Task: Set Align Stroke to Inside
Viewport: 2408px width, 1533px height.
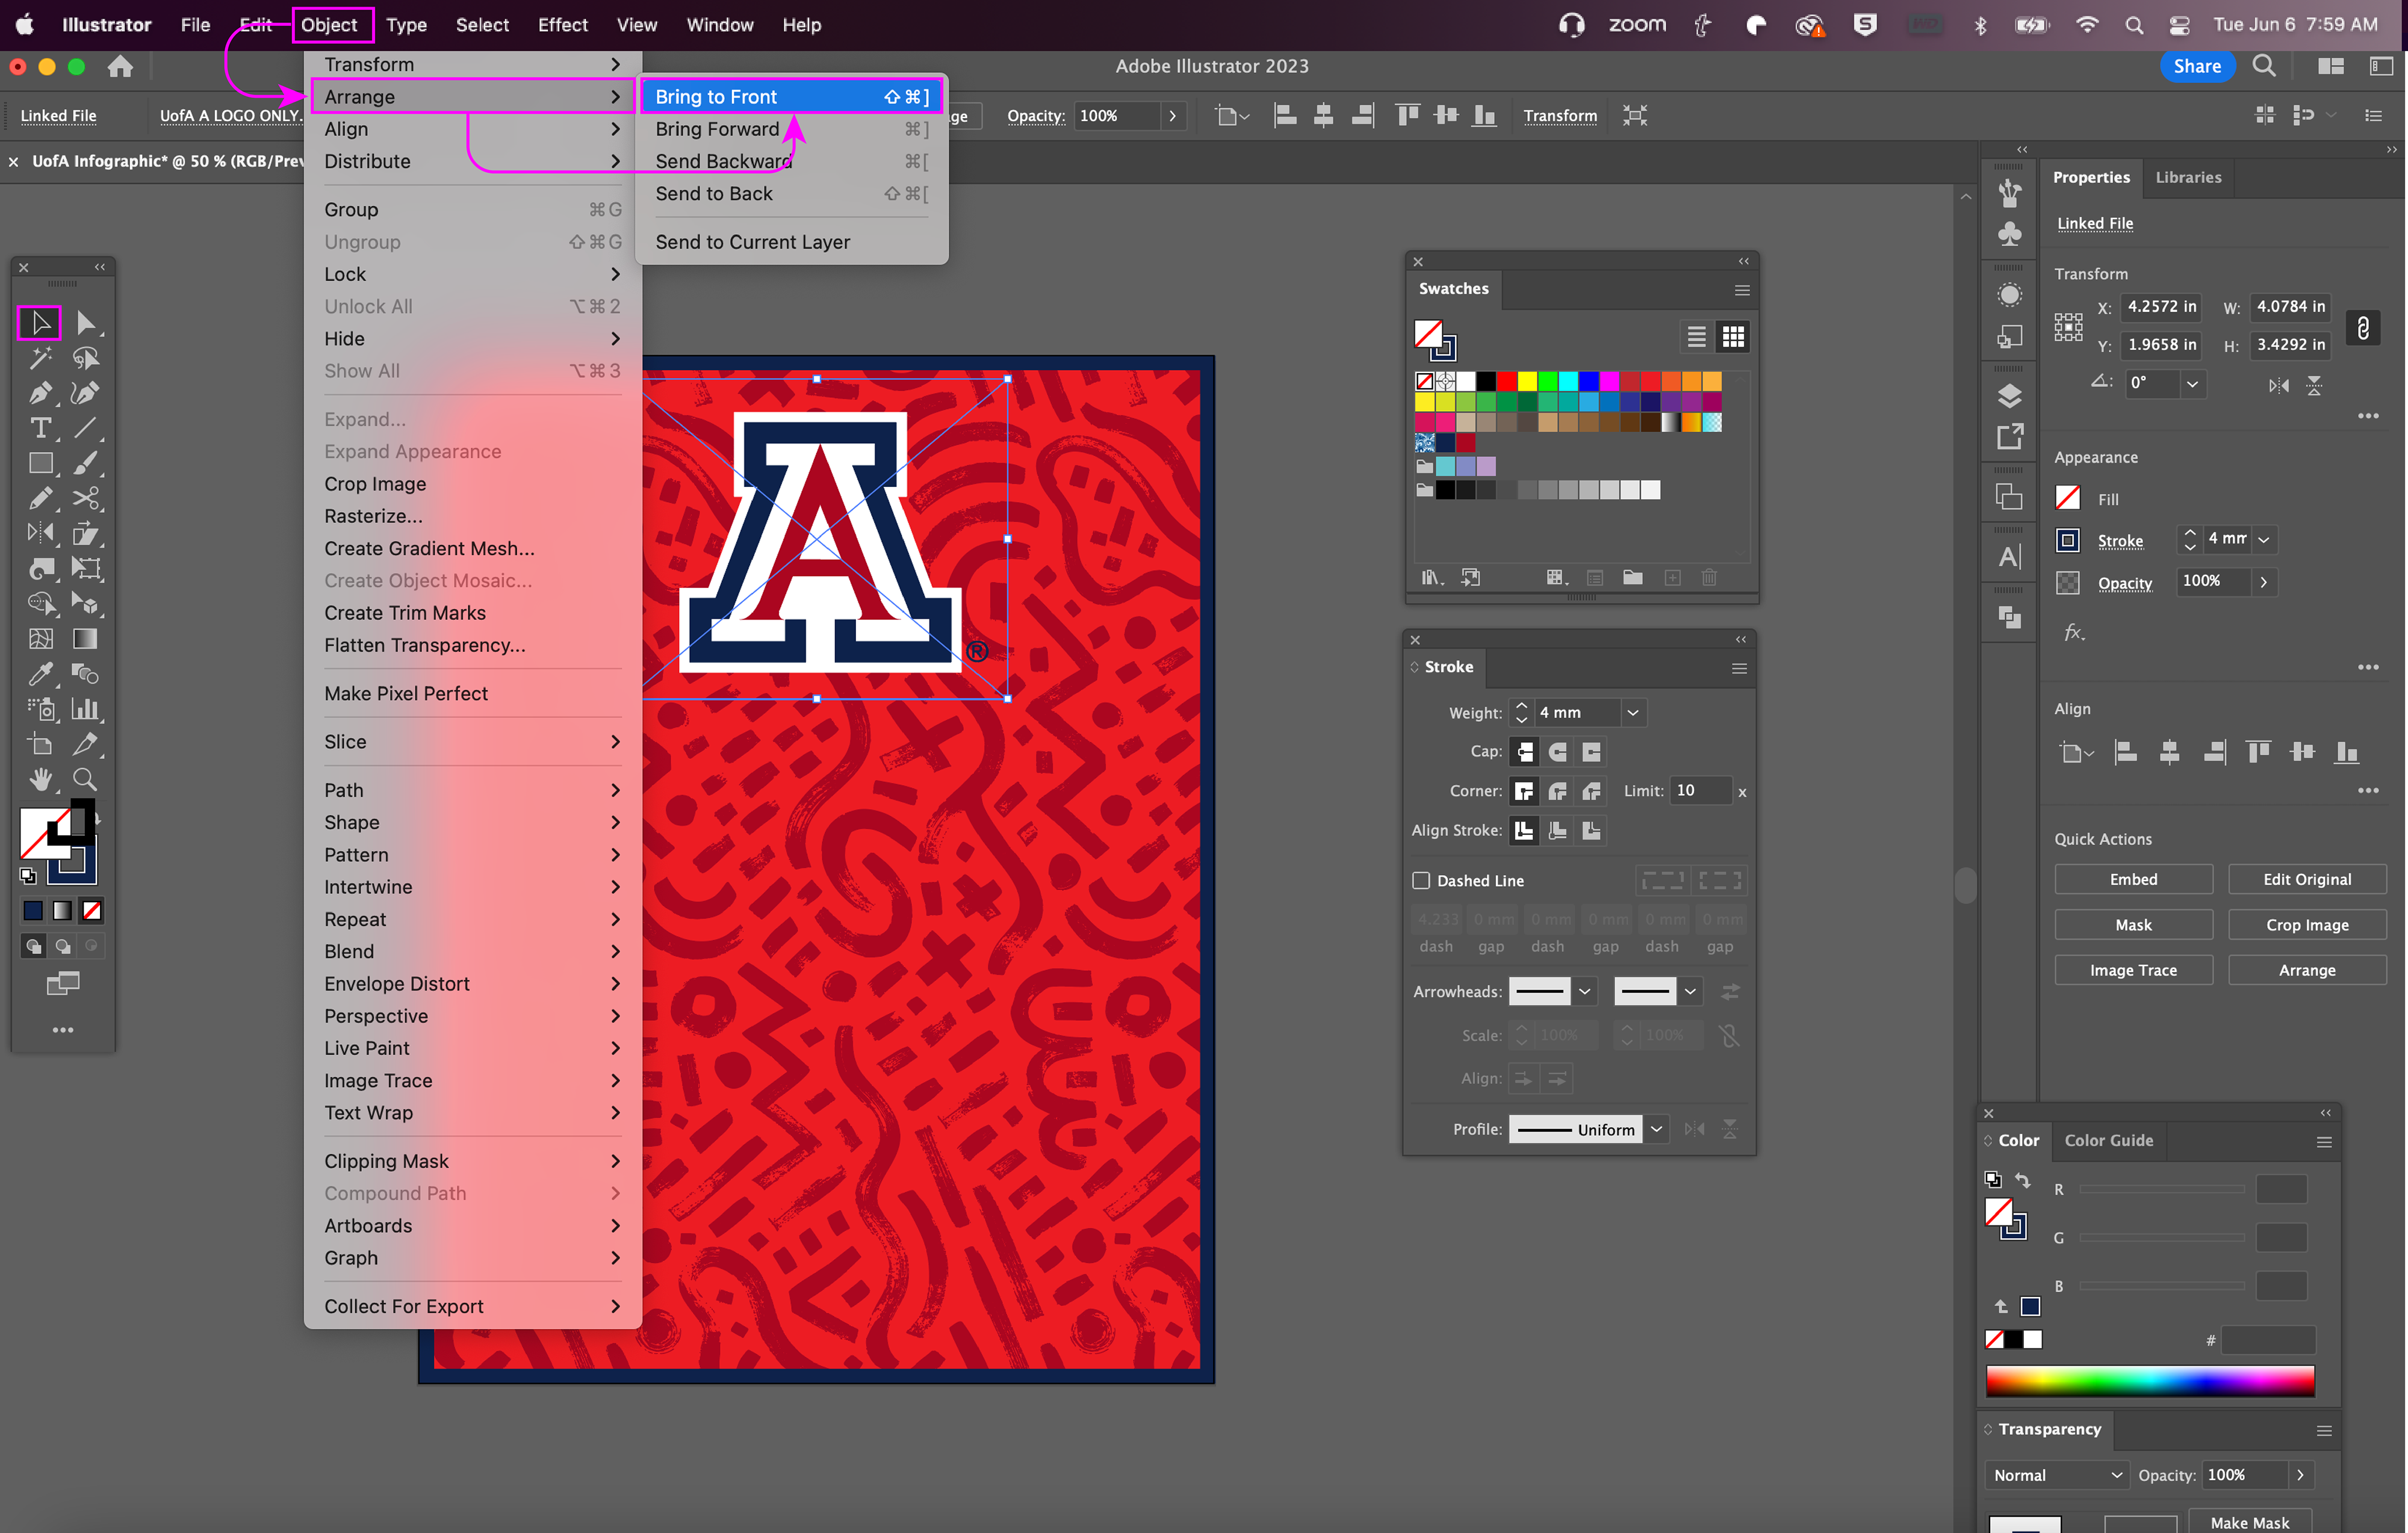Action: coord(1557,830)
